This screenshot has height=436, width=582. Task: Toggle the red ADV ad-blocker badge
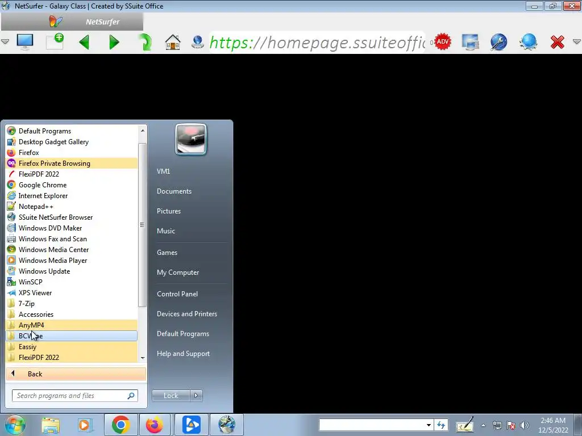(442, 41)
